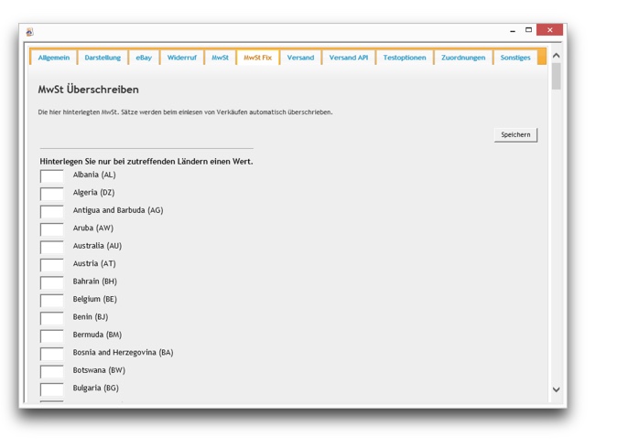Screen dimensions: 628x447
Task: Focus the Albania (AL) VAT field
Action: [x=51, y=176]
